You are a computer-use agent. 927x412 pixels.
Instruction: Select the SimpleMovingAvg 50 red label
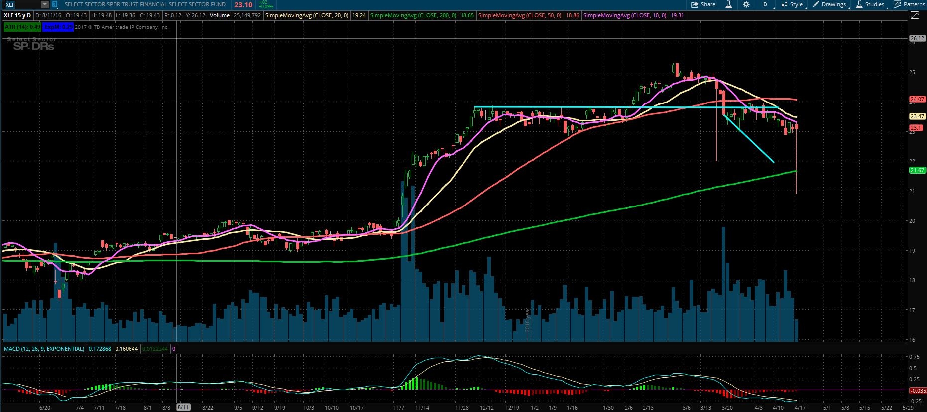(x=519, y=15)
